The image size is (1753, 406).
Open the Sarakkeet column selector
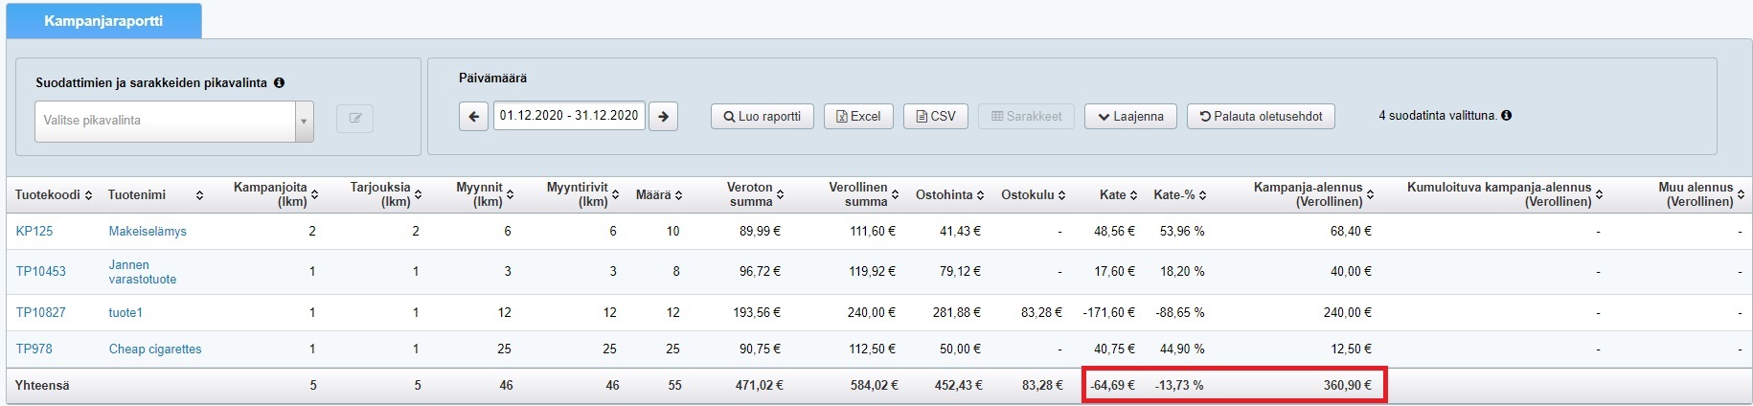(x=1026, y=117)
